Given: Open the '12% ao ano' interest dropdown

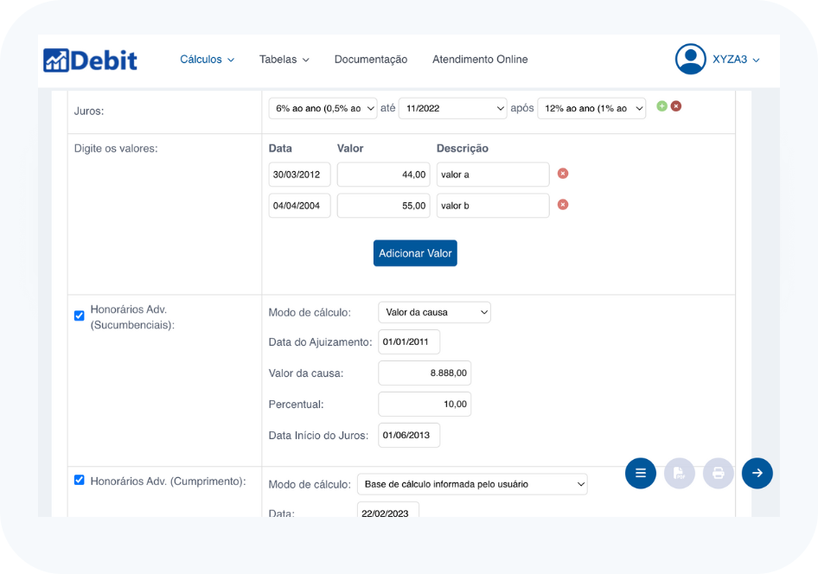Looking at the screenshot, I should tap(591, 108).
